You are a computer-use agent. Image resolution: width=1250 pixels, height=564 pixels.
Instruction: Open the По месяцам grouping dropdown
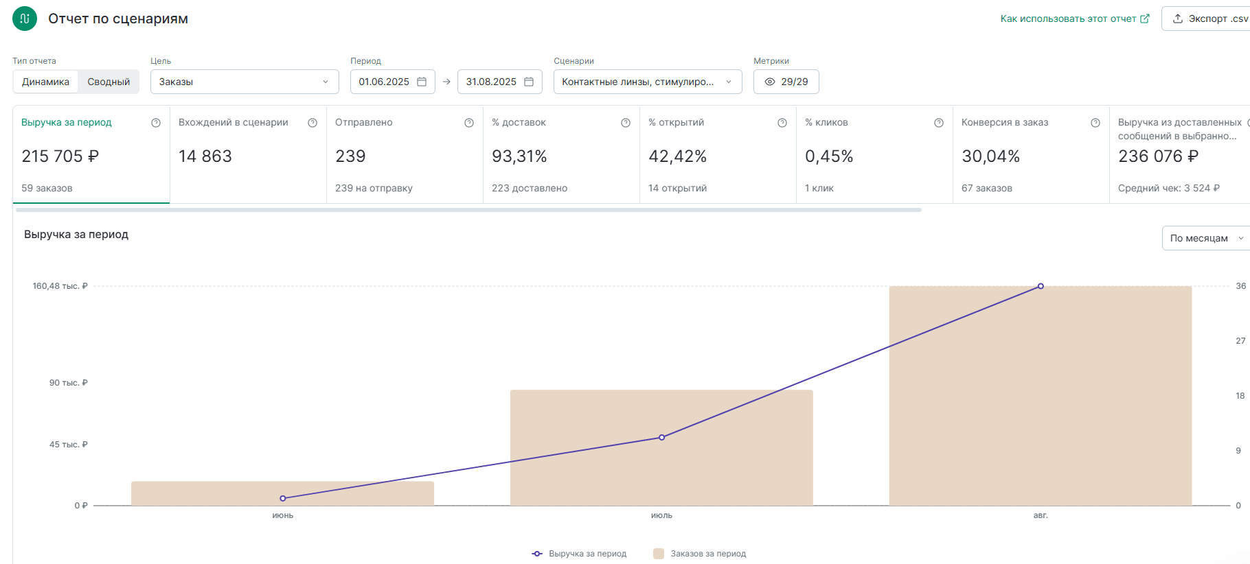(1206, 238)
